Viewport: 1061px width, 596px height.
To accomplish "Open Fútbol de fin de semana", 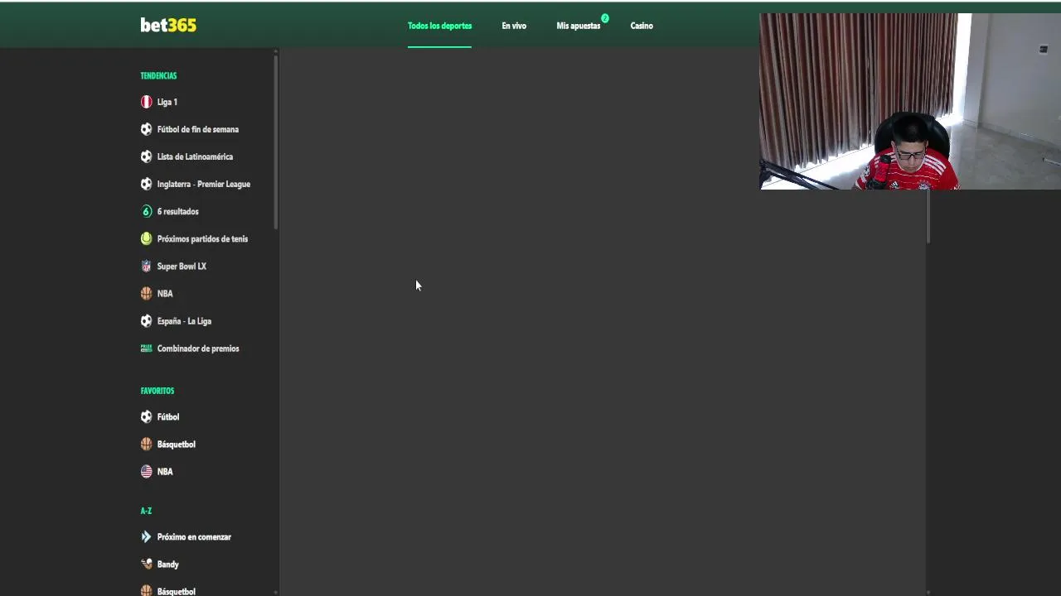I will point(198,129).
